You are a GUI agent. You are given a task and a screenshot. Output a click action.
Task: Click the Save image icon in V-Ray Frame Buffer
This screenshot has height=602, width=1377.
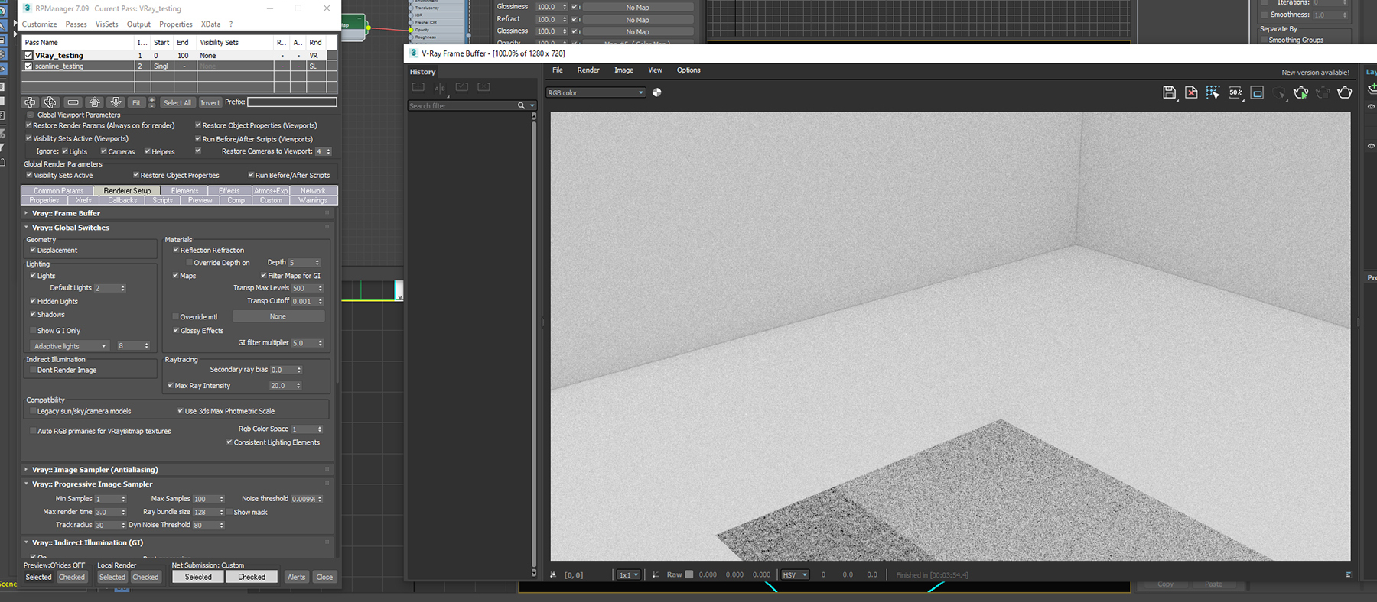[1169, 92]
